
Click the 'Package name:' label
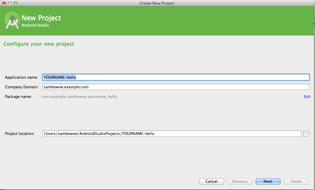pyautogui.click(x=19, y=97)
